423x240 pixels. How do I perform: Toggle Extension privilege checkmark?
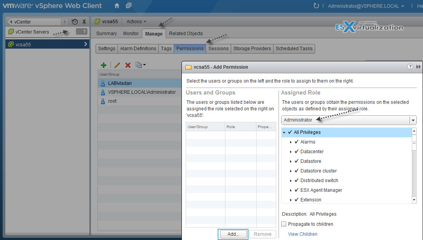[x=297, y=200]
